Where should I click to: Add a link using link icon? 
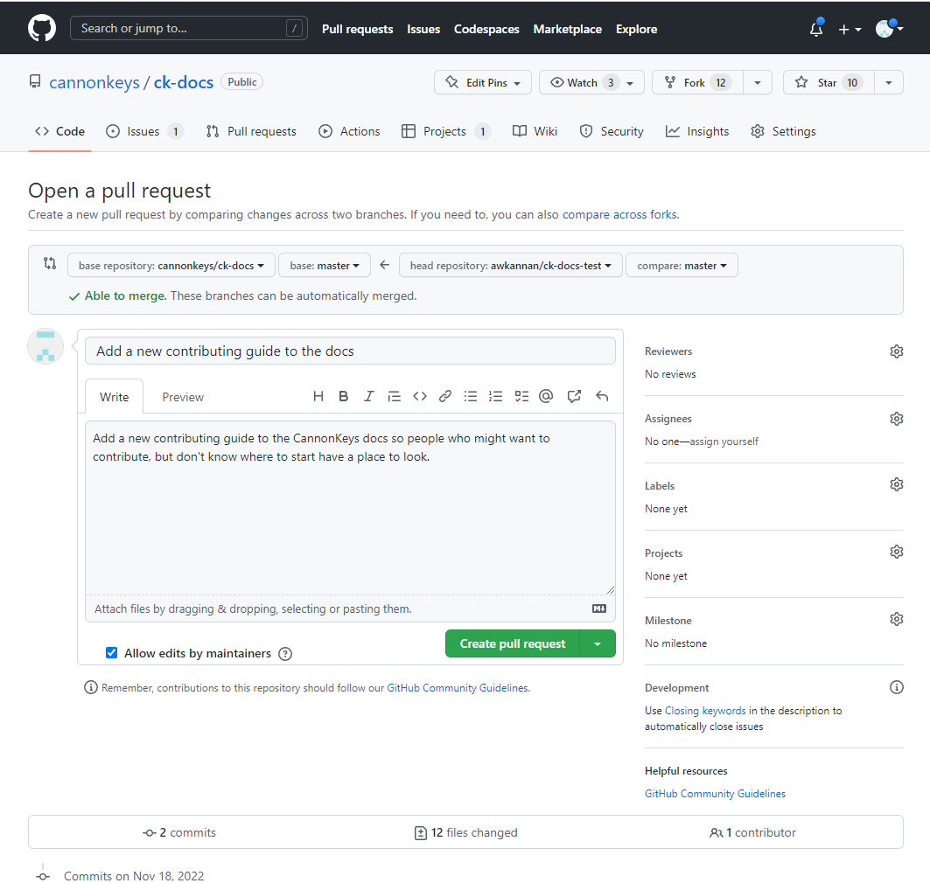click(445, 396)
